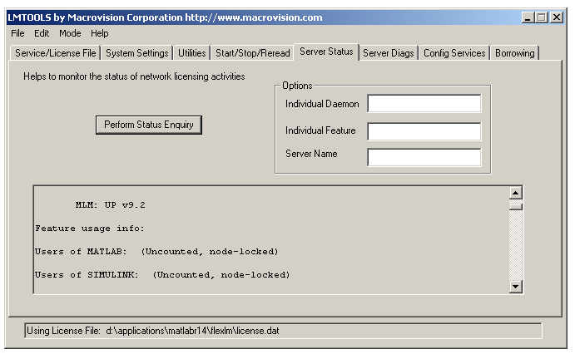Screen dimensions: 575x354
Task: Click the 'MLM: UP v9.2' status line
Action: 110,205
